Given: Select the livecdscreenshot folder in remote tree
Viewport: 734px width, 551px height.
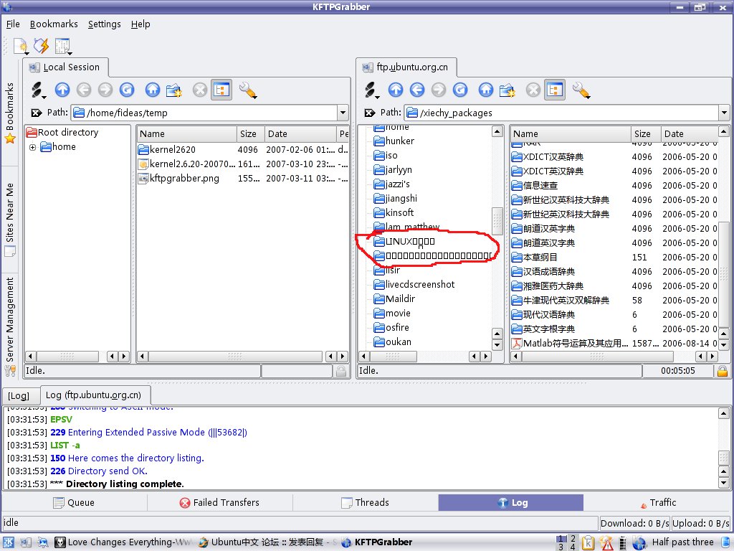Looking at the screenshot, I should (420, 284).
